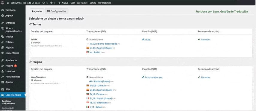Screen dimensions: 256x111
Task: Open Funciona con Loco, Gestión de Traducción link
Action: coord(222,11)
